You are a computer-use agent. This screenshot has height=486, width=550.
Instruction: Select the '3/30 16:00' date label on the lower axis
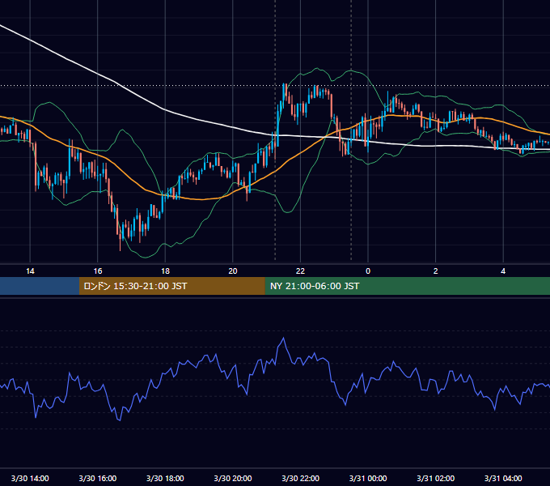(98, 478)
